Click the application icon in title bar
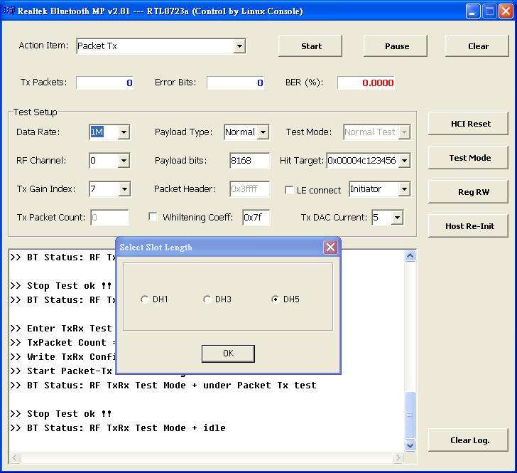Viewport: 517px width, 473px height. click(9, 11)
